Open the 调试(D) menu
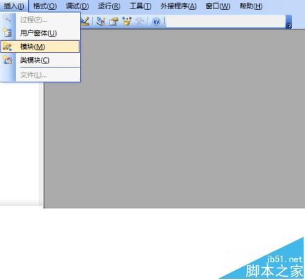Image resolution: width=305 pixels, height=280 pixels. [x=77, y=6]
